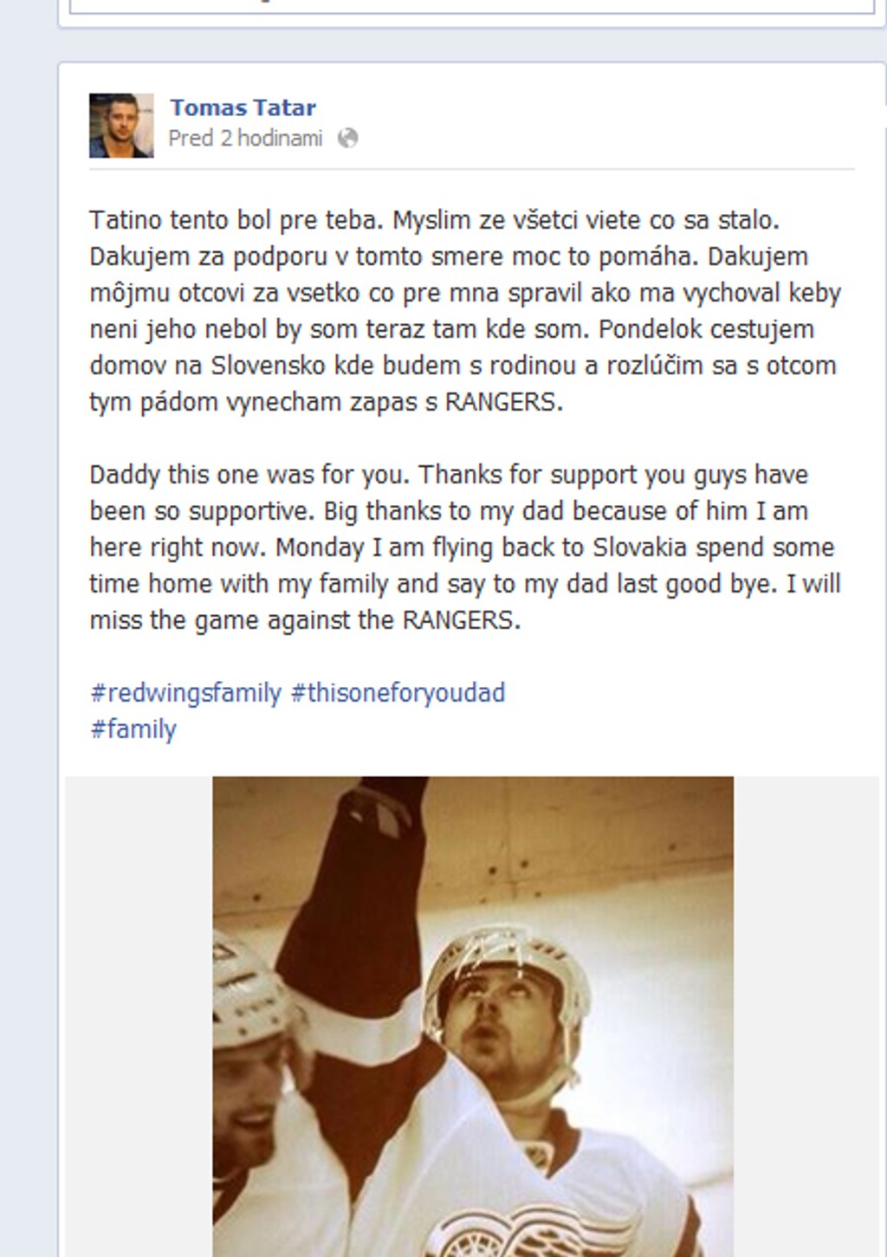
Task: Click the grey area right of photo
Action: point(806,1016)
